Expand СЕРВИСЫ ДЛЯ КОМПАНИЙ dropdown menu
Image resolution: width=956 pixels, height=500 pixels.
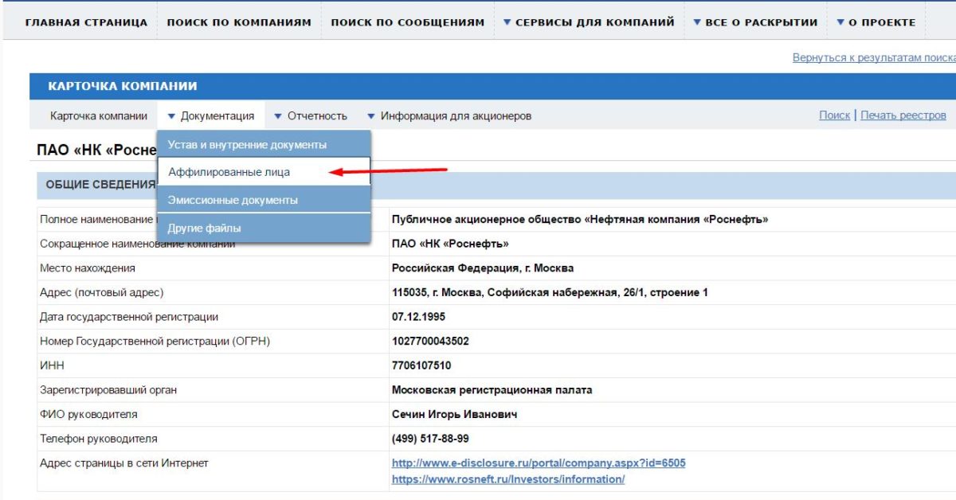pyautogui.click(x=589, y=22)
